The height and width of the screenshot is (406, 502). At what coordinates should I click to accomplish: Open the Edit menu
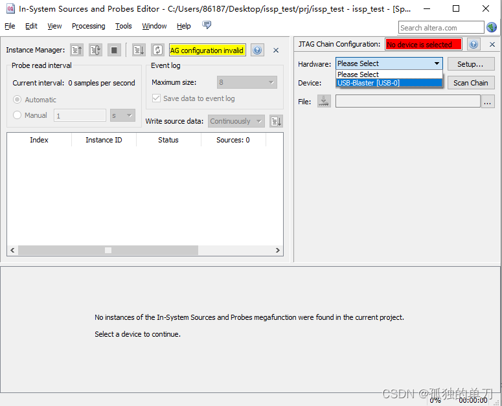(x=31, y=26)
